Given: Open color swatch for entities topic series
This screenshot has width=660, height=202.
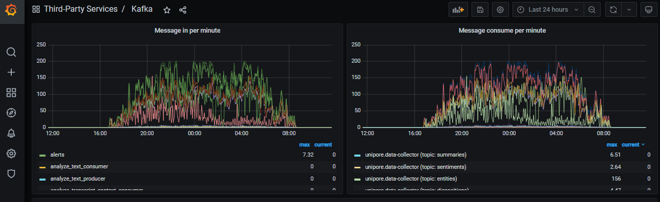Looking at the screenshot, I should pos(357,179).
